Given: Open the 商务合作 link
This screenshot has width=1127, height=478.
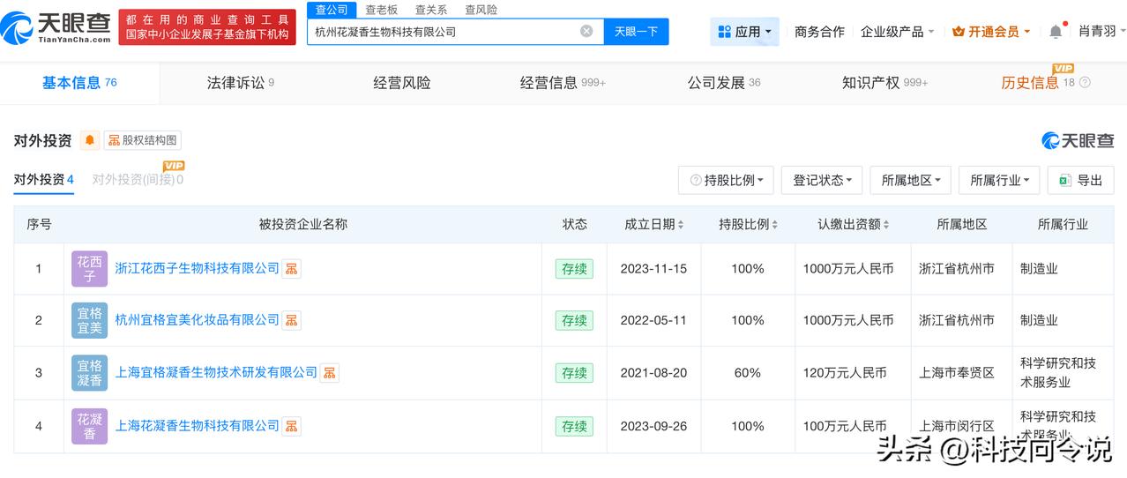Looking at the screenshot, I should tap(819, 32).
